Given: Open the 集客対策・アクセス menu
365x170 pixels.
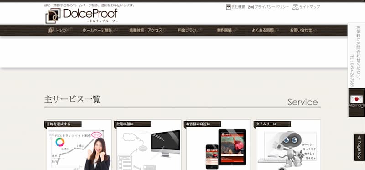Looking at the screenshot, I should tap(146, 30).
